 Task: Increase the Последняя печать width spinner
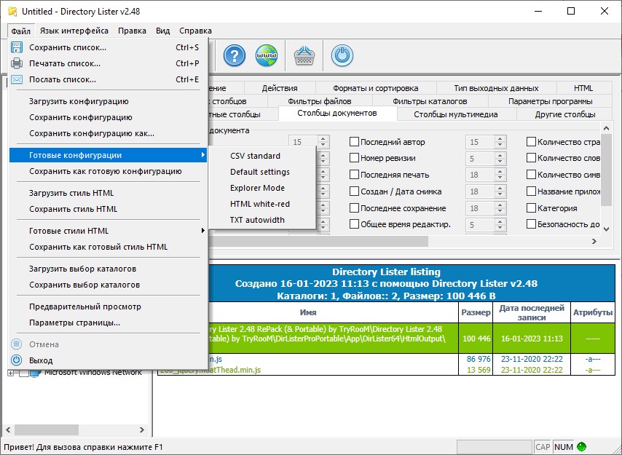point(500,172)
